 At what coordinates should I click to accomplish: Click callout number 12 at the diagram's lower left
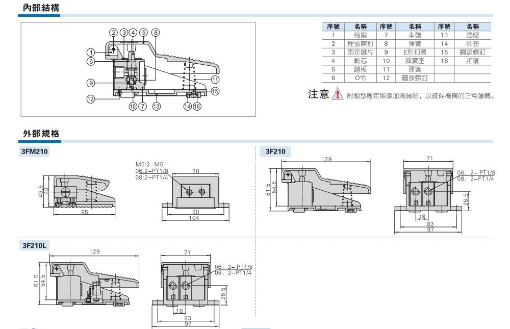(90, 99)
